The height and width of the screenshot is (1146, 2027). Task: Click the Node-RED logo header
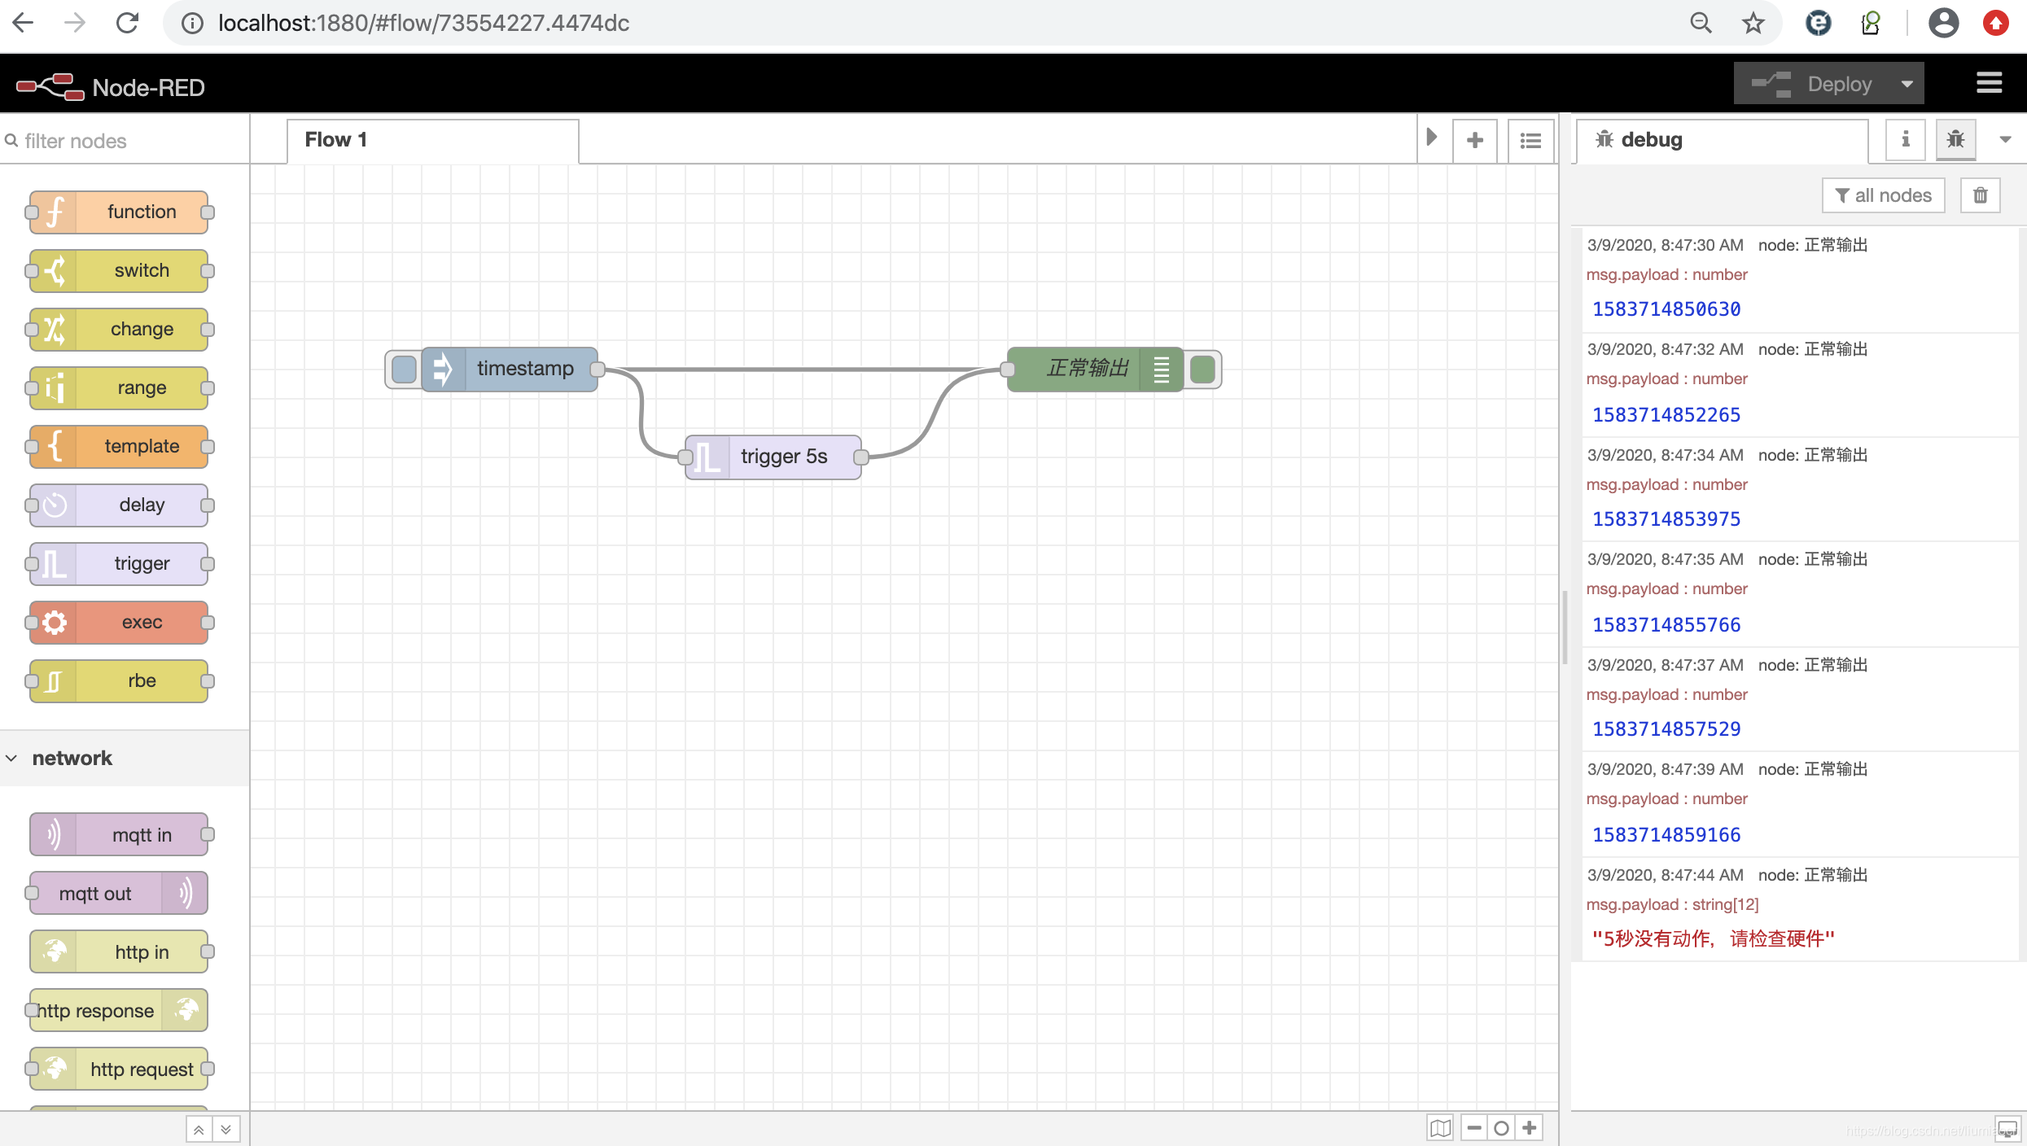click(x=111, y=87)
